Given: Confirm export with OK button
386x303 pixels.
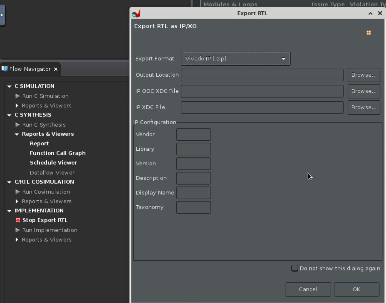Looking at the screenshot, I should (357, 289).
